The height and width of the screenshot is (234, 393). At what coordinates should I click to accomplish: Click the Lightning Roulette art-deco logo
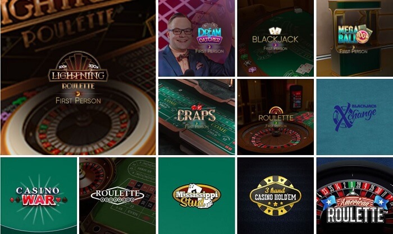click(x=78, y=71)
